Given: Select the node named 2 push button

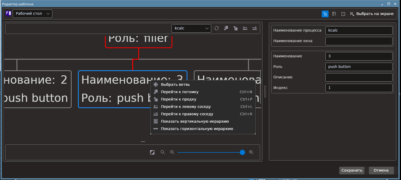Looking at the screenshot, I should point(38,89).
